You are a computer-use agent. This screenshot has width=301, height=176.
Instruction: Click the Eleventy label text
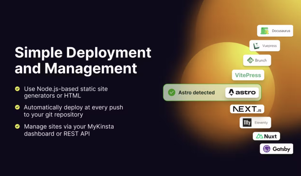click(261, 123)
